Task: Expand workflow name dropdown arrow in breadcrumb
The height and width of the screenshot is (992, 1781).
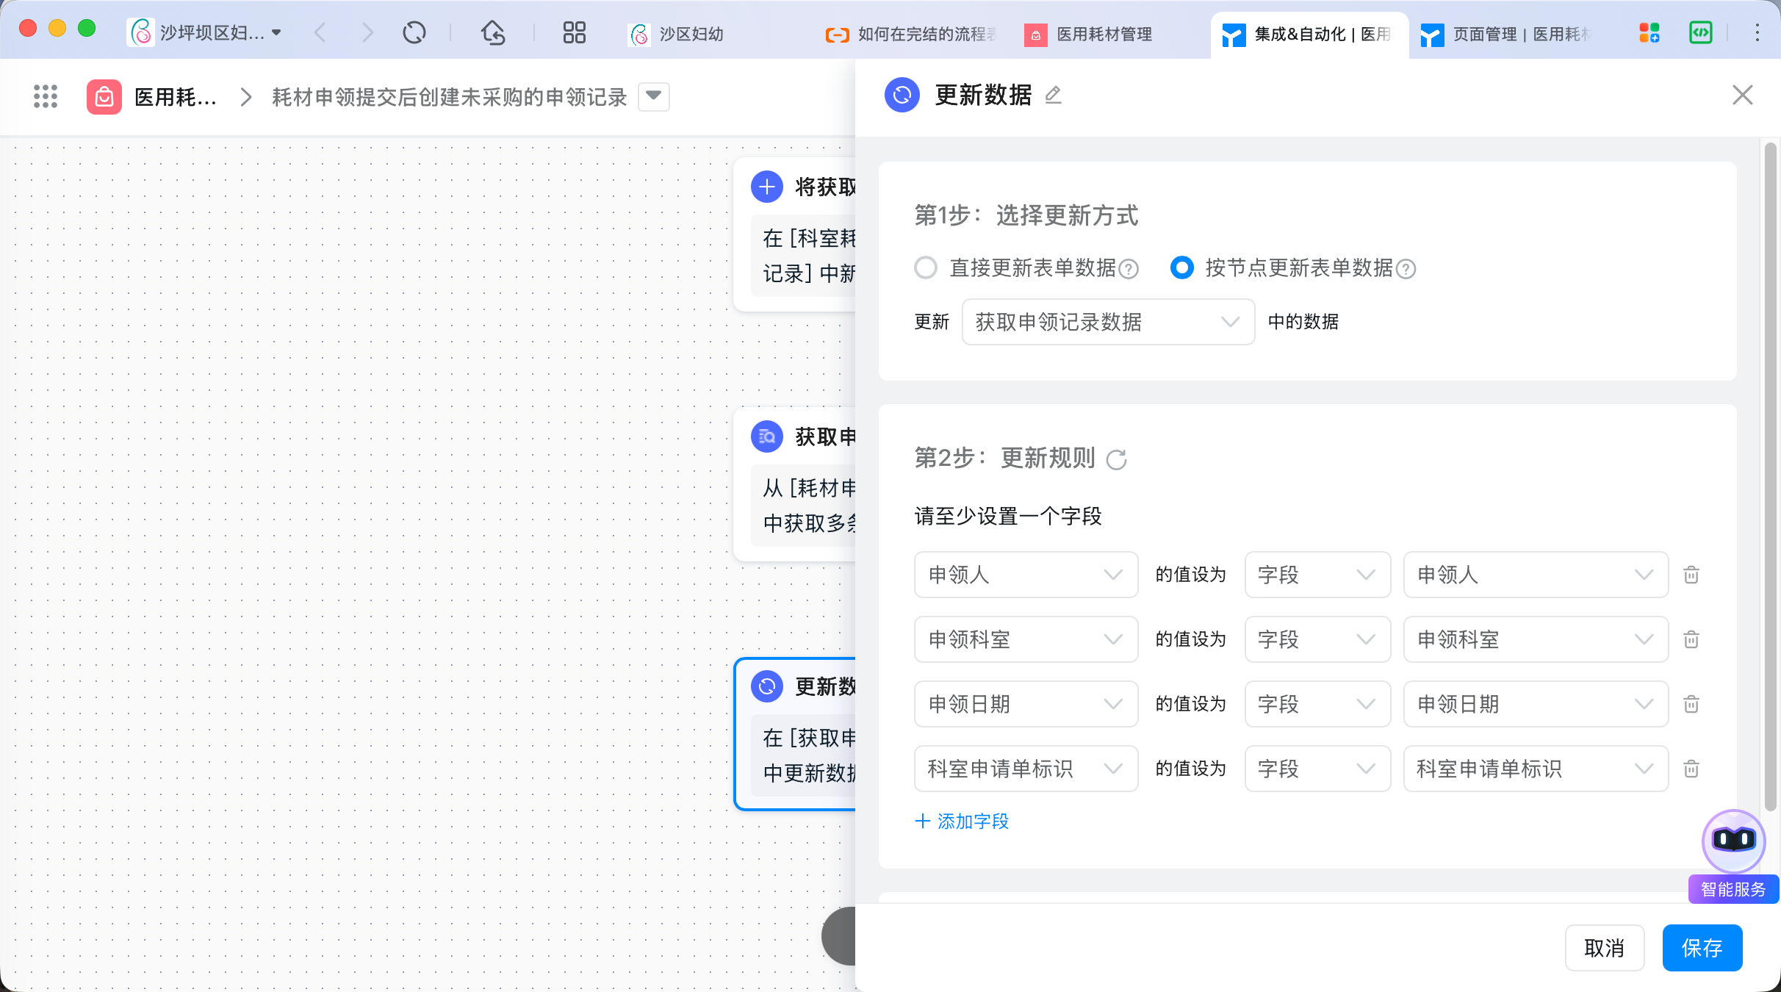Action: [x=653, y=96]
